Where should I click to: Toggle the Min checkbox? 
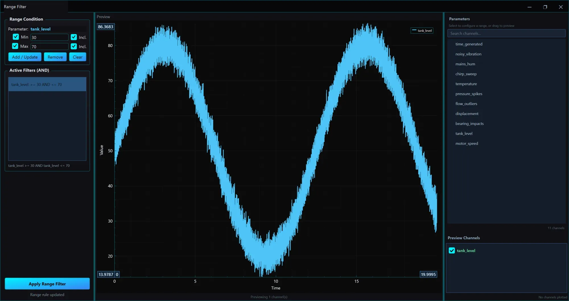16,37
